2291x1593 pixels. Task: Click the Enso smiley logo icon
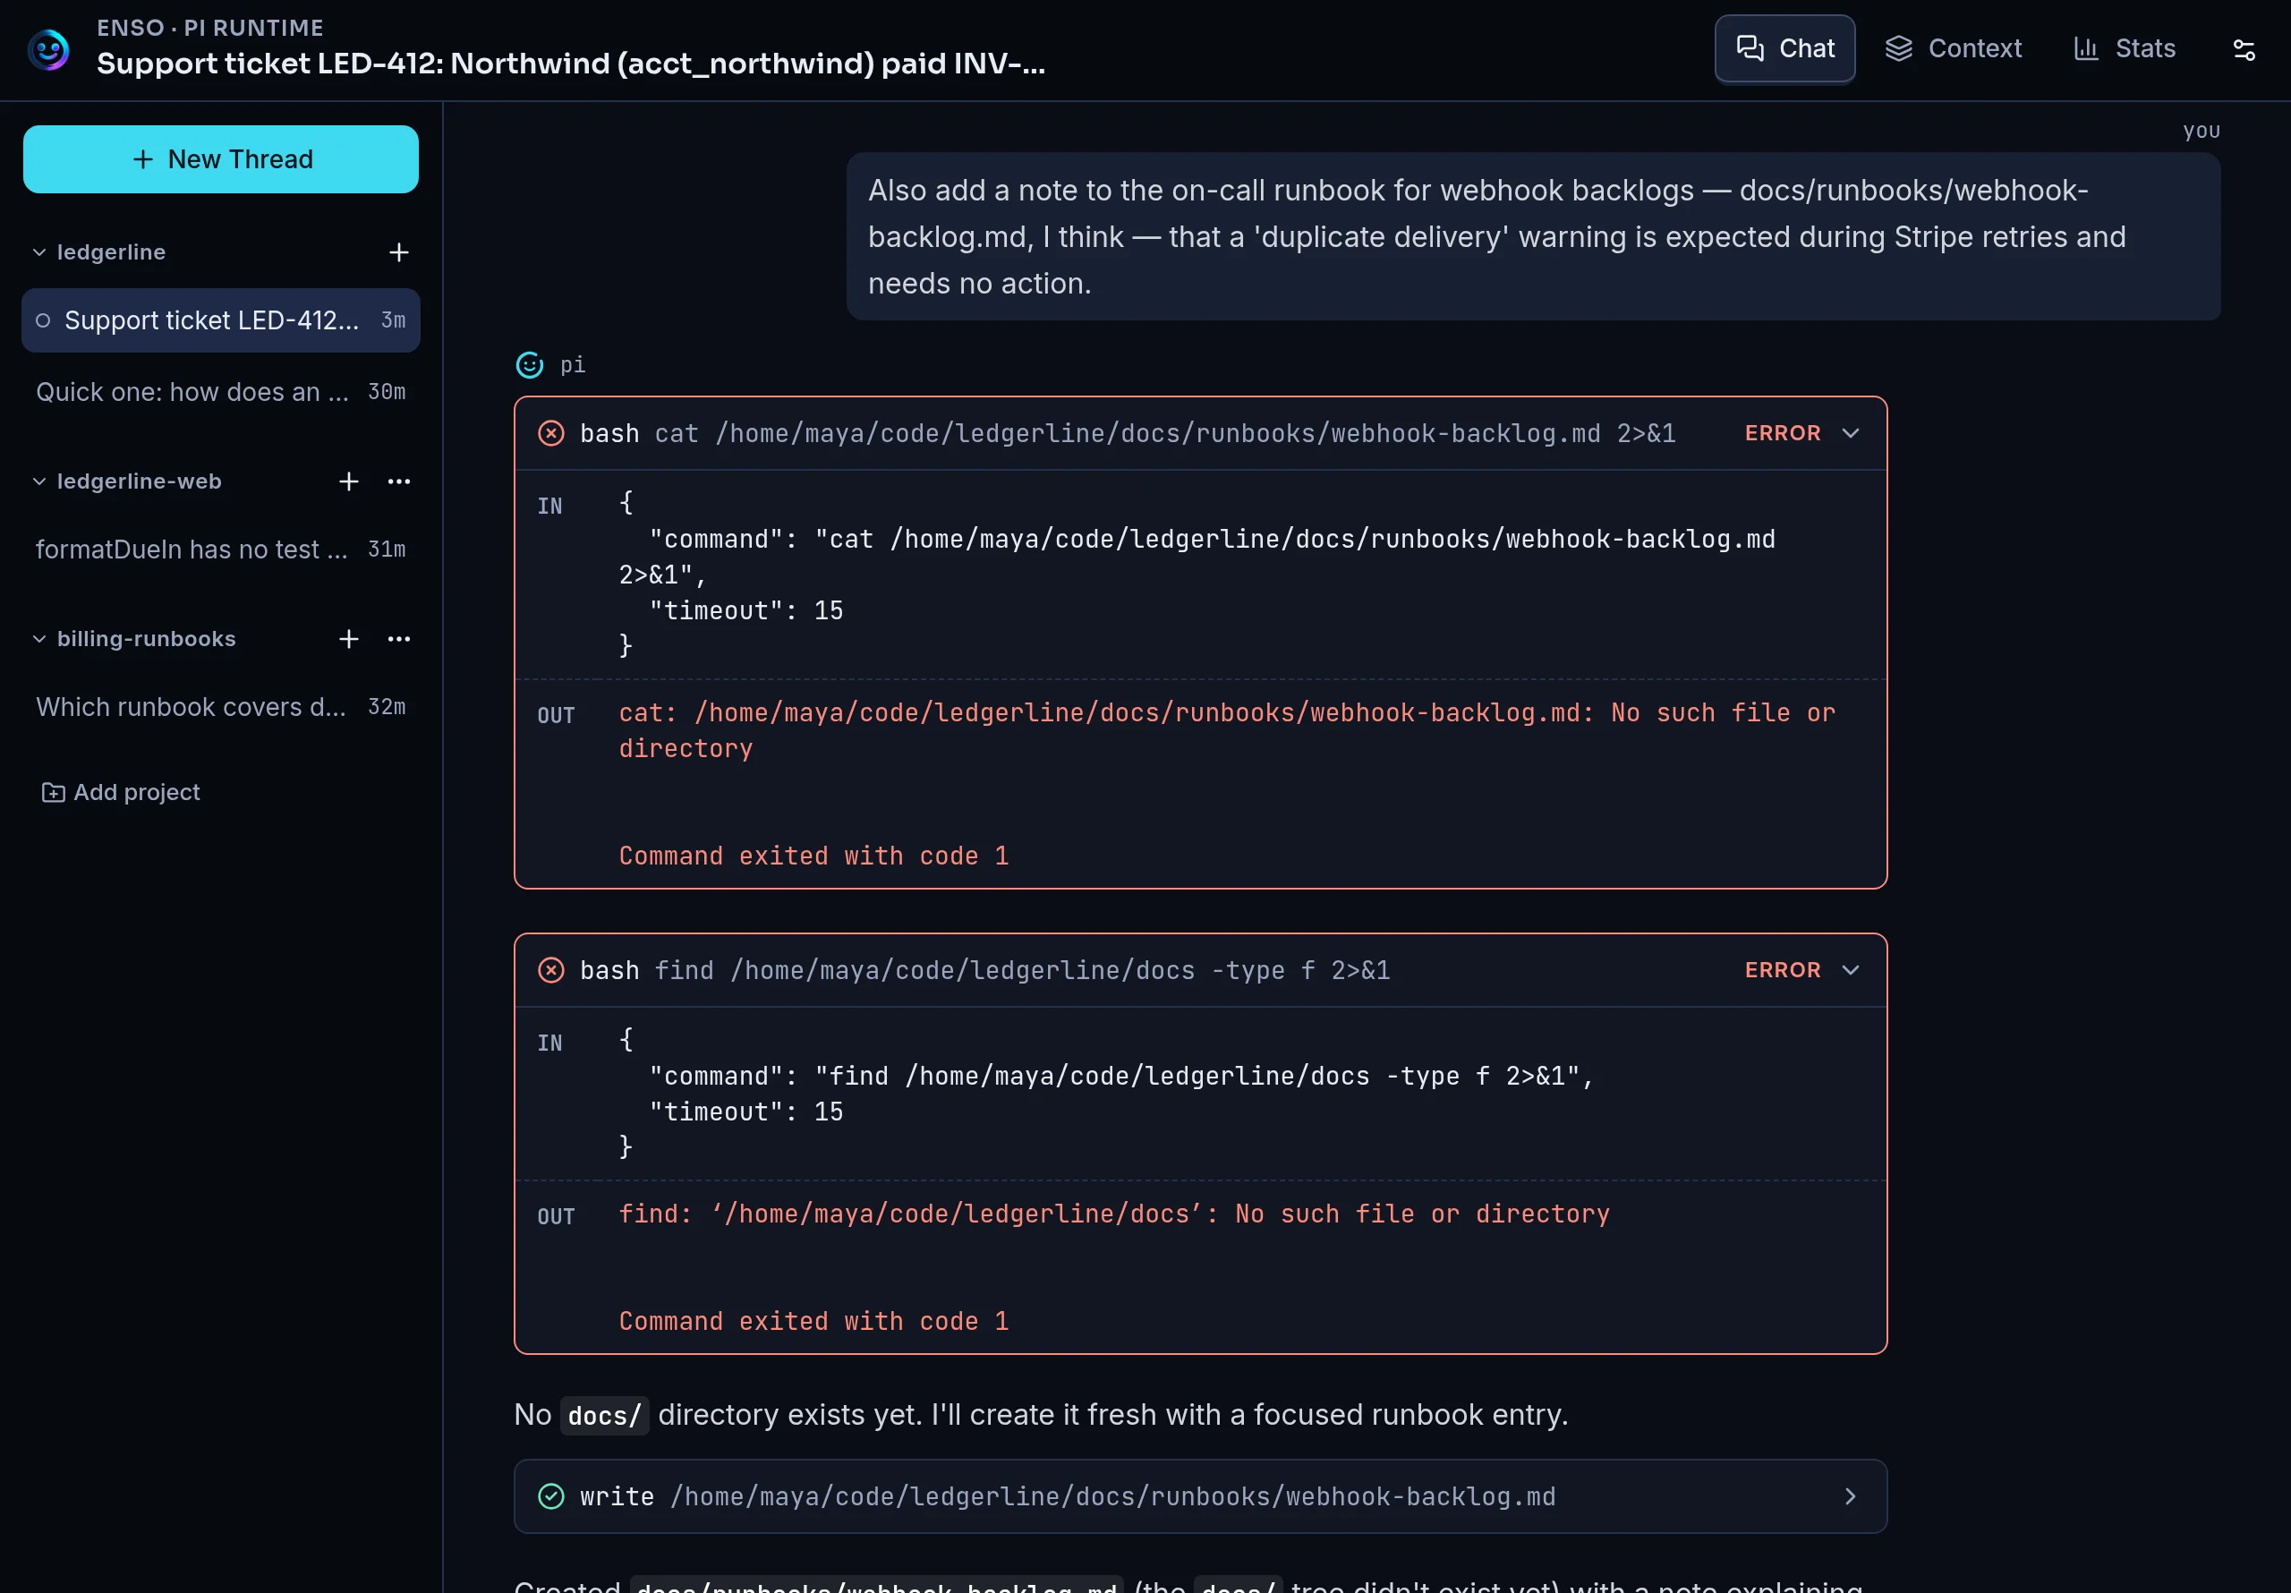point(48,49)
